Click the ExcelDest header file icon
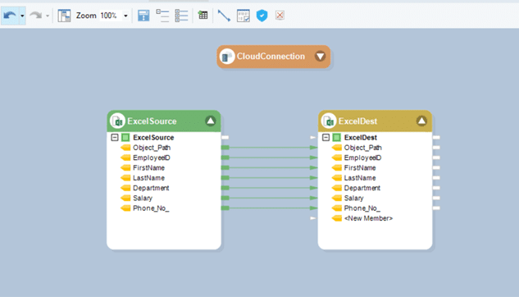Image resolution: width=519 pixels, height=297 pixels. (329, 121)
